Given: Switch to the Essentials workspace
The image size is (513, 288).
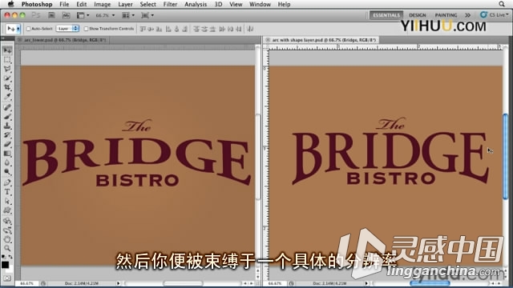Looking at the screenshot, I should 386,15.
